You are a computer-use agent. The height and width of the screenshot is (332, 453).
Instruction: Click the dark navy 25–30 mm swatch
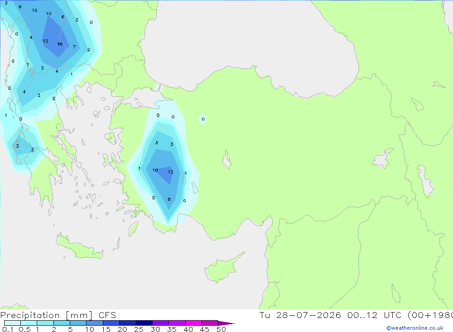coord(144,323)
